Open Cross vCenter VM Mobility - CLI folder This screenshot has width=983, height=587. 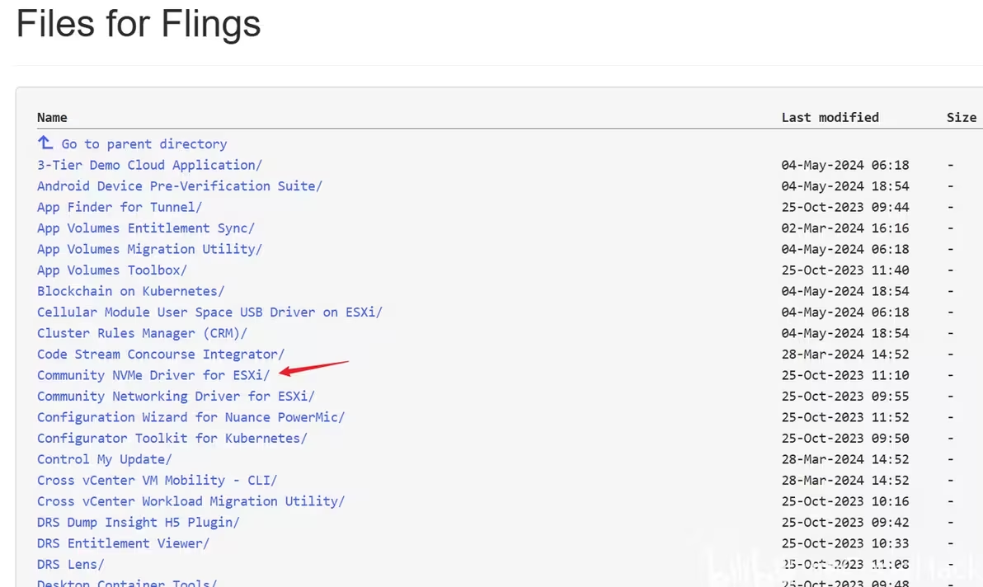click(x=157, y=481)
